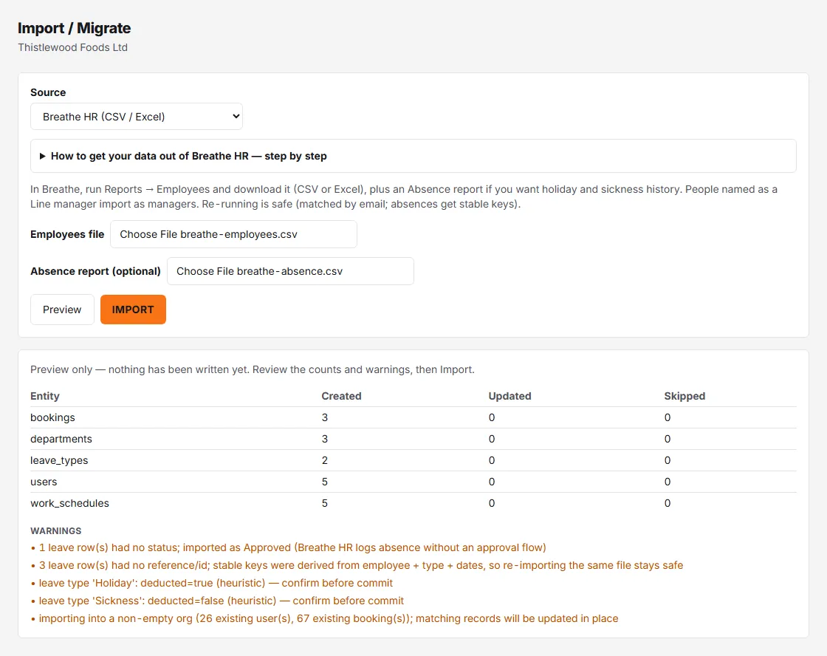Select the Import / Migrate heading
The image size is (827, 656).
tap(75, 28)
